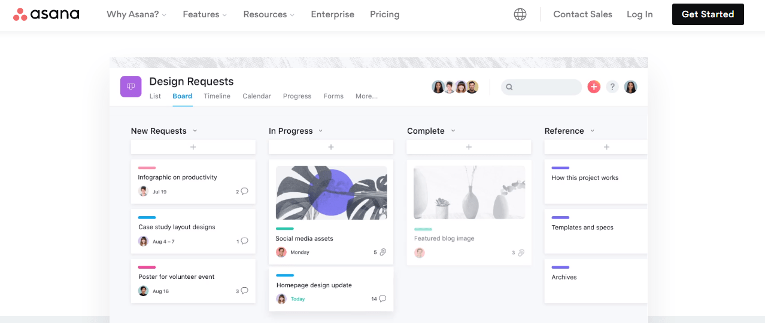Switch to the Timeline tab

[x=217, y=96]
